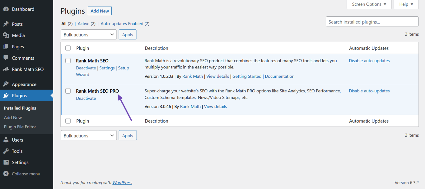Filter plugins by the Active view

pos(83,24)
